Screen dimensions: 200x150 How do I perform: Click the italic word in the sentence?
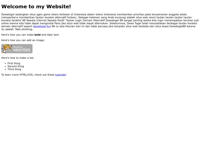[50, 35]
